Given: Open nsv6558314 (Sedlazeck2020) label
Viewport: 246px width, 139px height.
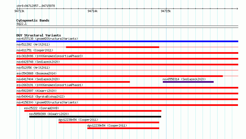Looking at the screenshot, I should click(x=184, y=79).
